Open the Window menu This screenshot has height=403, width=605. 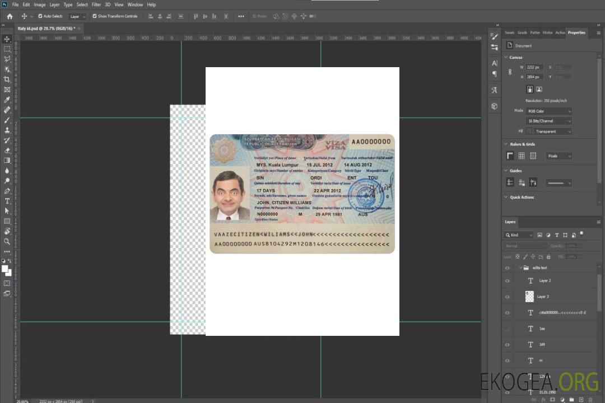[135, 4]
